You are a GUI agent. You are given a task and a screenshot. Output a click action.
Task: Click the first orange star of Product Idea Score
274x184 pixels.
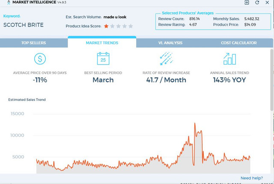click(106, 26)
